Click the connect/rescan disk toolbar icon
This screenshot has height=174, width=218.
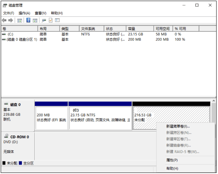pos(44,21)
